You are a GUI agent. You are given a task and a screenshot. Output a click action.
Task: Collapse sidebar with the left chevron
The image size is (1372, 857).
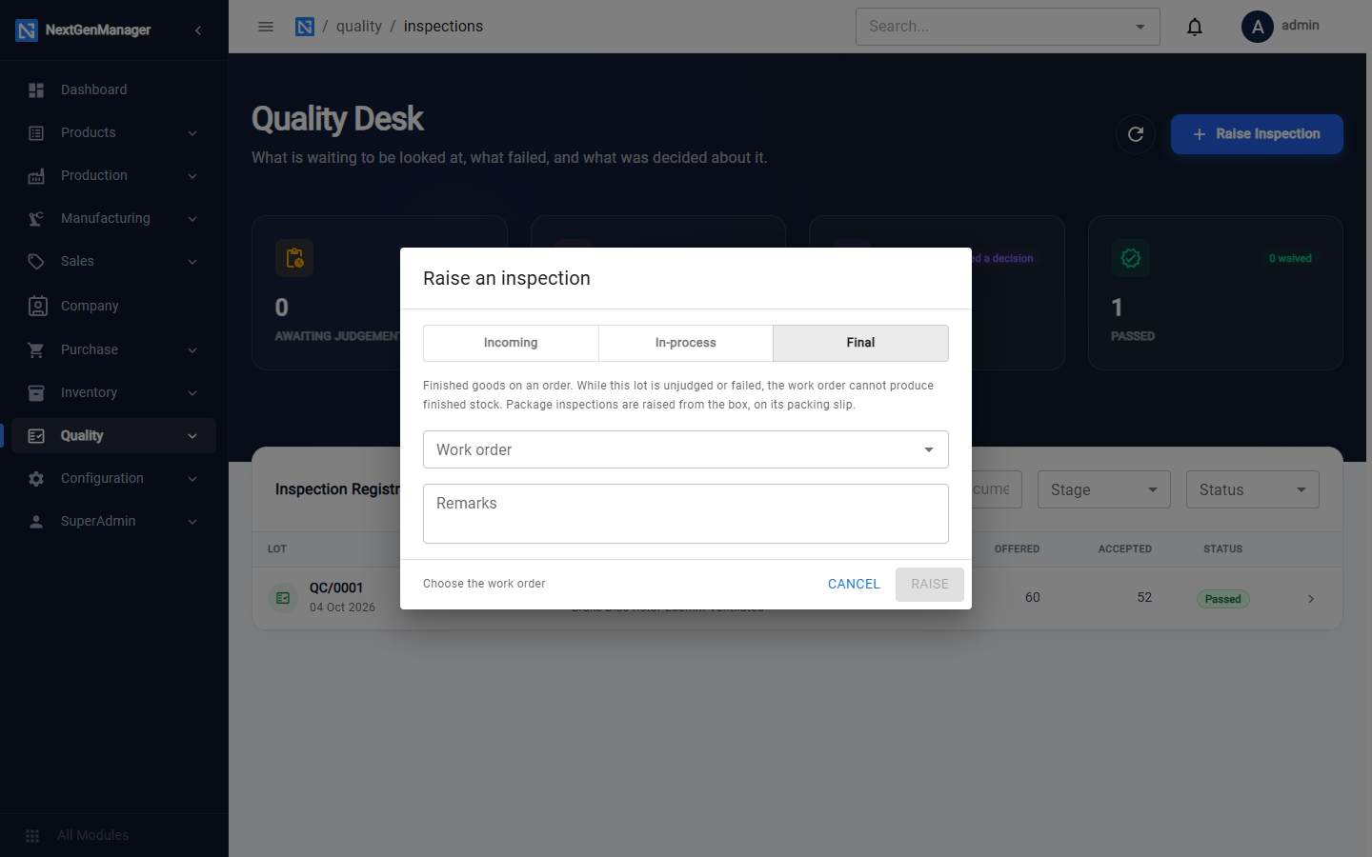(x=198, y=30)
